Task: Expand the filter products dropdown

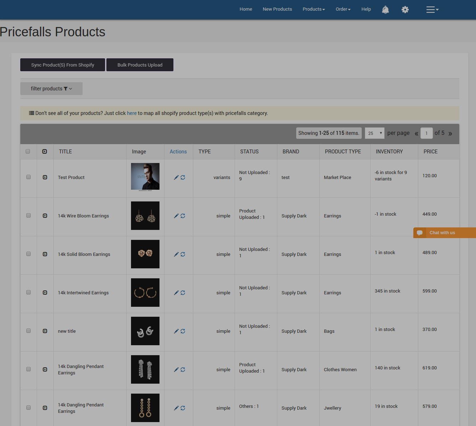Action: coord(51,88)
